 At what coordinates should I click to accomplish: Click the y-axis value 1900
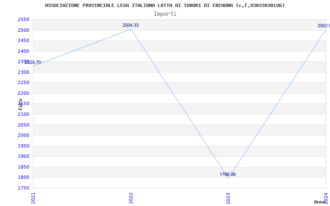(x=24, y=157)
